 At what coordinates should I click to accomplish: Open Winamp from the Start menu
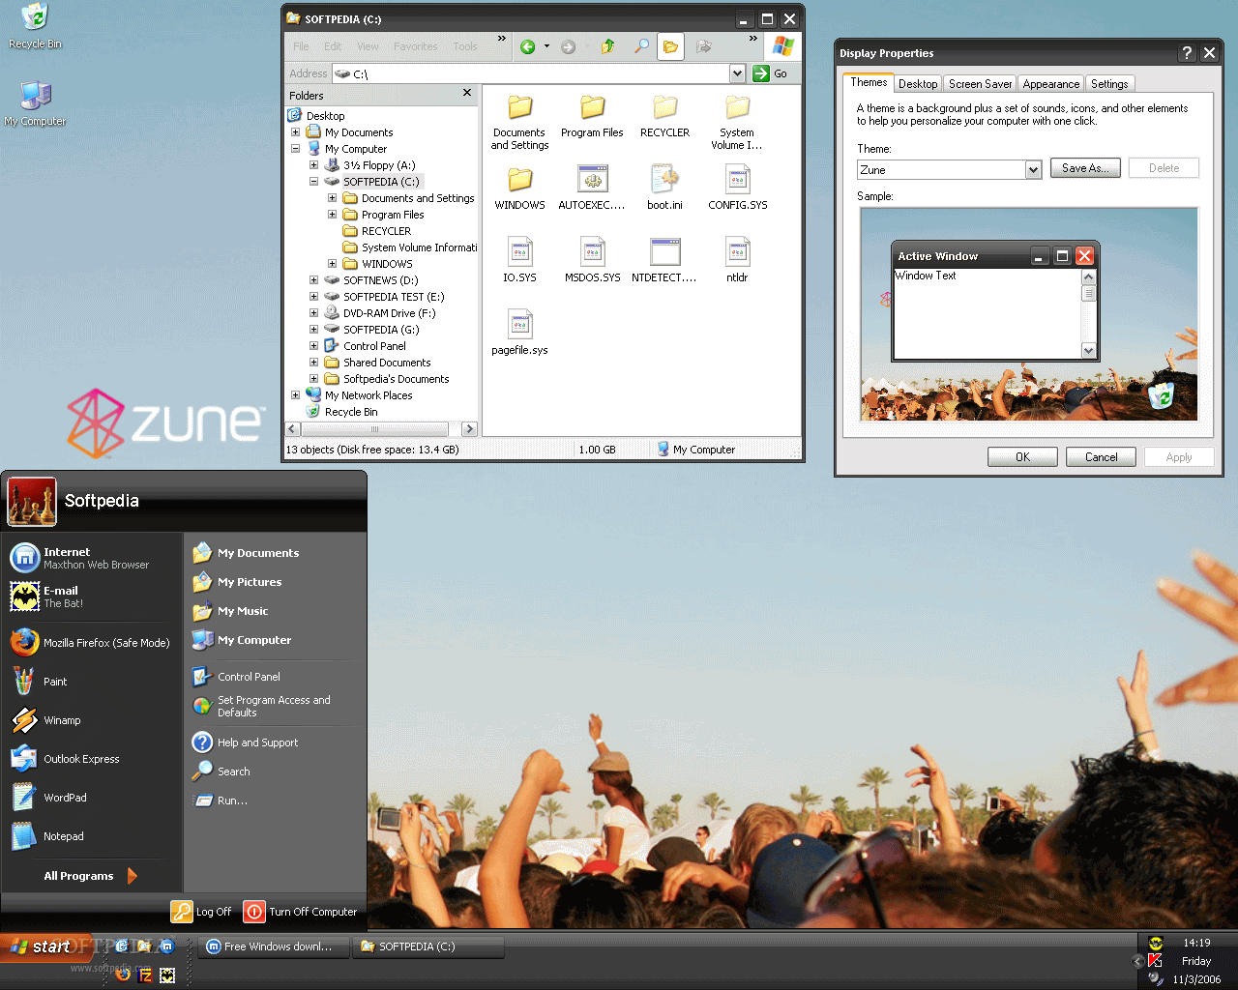(62, 720)
